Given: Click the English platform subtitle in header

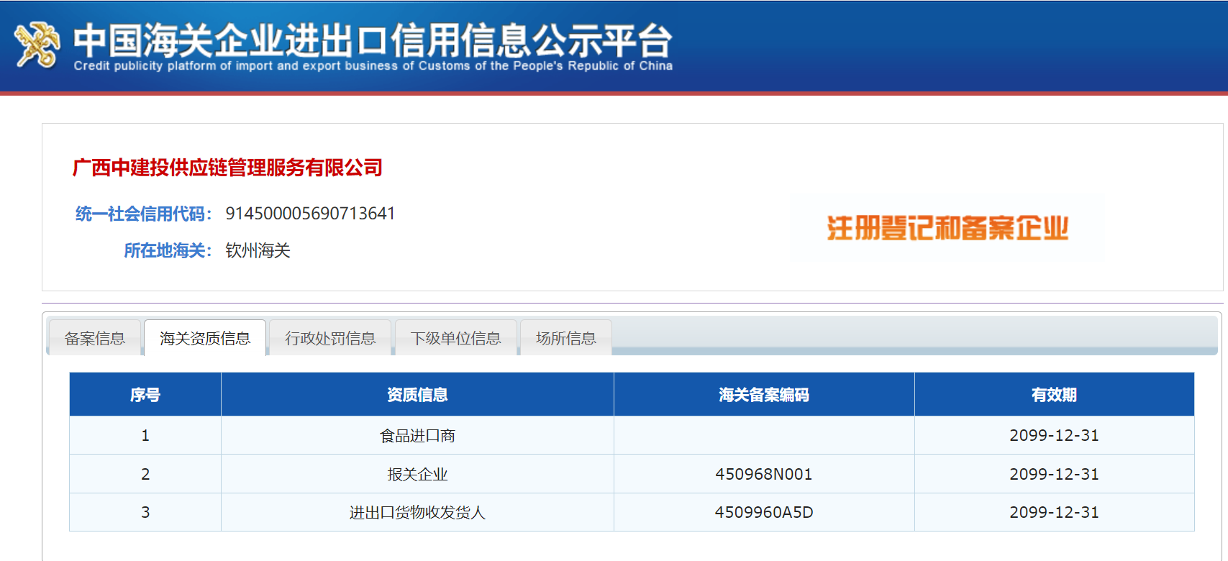Looking at the screenshot, I should pyautogui.click(x=373, y=65).
